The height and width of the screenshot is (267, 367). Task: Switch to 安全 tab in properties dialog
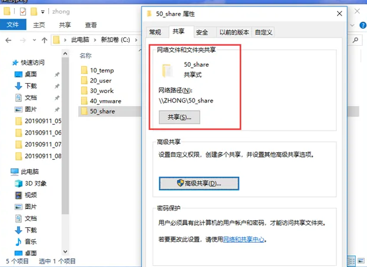pyautogui.click(x=202, y=32)
